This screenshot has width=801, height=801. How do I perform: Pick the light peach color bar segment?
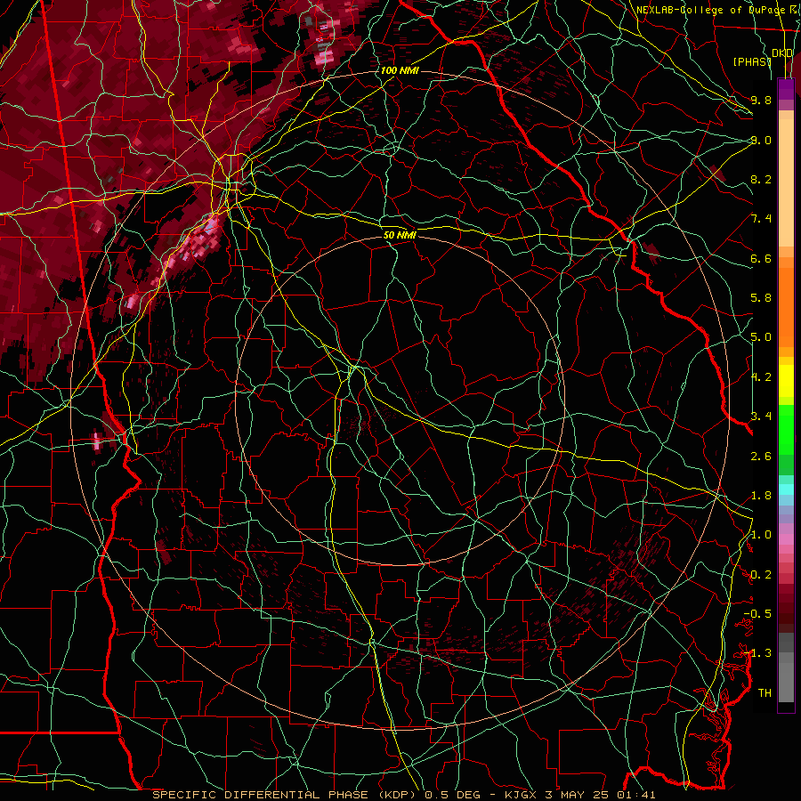click(x=786, y=184)
